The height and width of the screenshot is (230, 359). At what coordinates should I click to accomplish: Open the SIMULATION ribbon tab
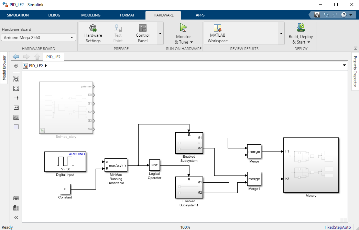[x=18, y=15]
